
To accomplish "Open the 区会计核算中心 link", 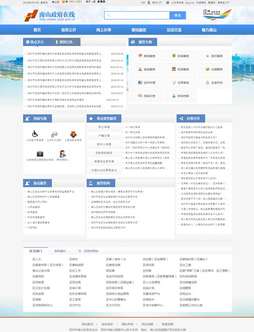I will coord(153,305).
